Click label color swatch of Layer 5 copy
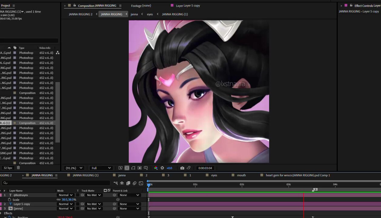Screen dimensions: 381x218 point(1,204)
